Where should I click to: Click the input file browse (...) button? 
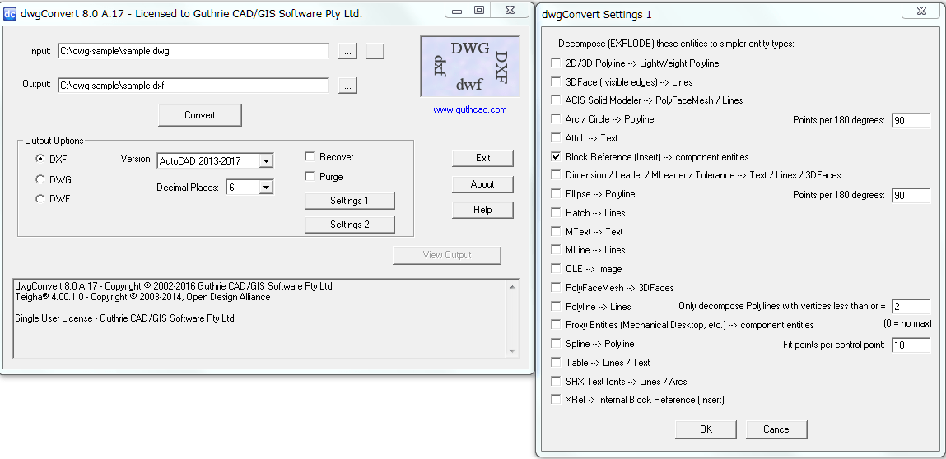pyautogui.click(x=347, y=51)
